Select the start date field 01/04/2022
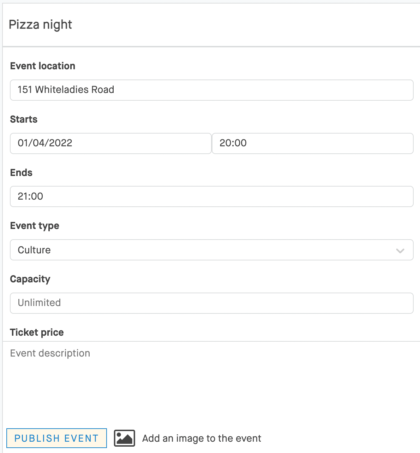 tap(110, 143)
